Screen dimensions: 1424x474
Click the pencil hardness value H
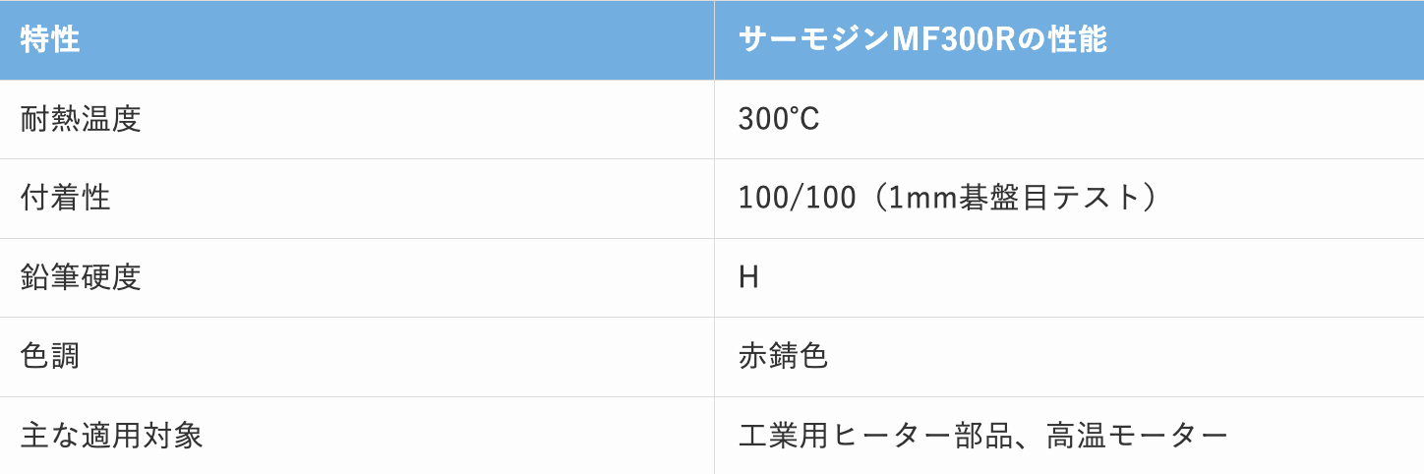tap(748, 277)
